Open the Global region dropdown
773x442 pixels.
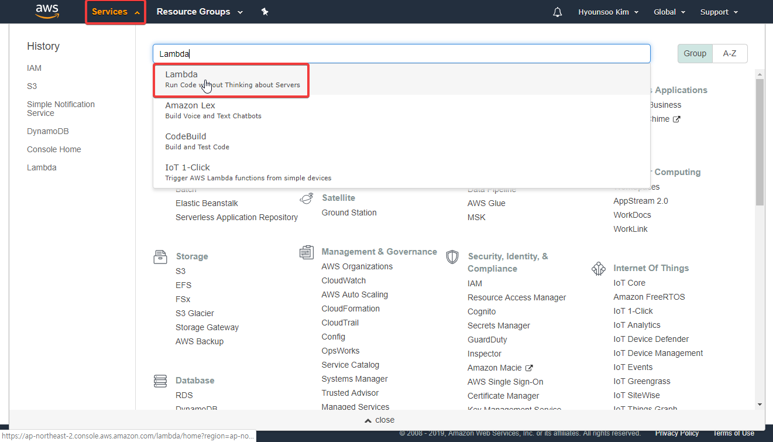[669, 12]
